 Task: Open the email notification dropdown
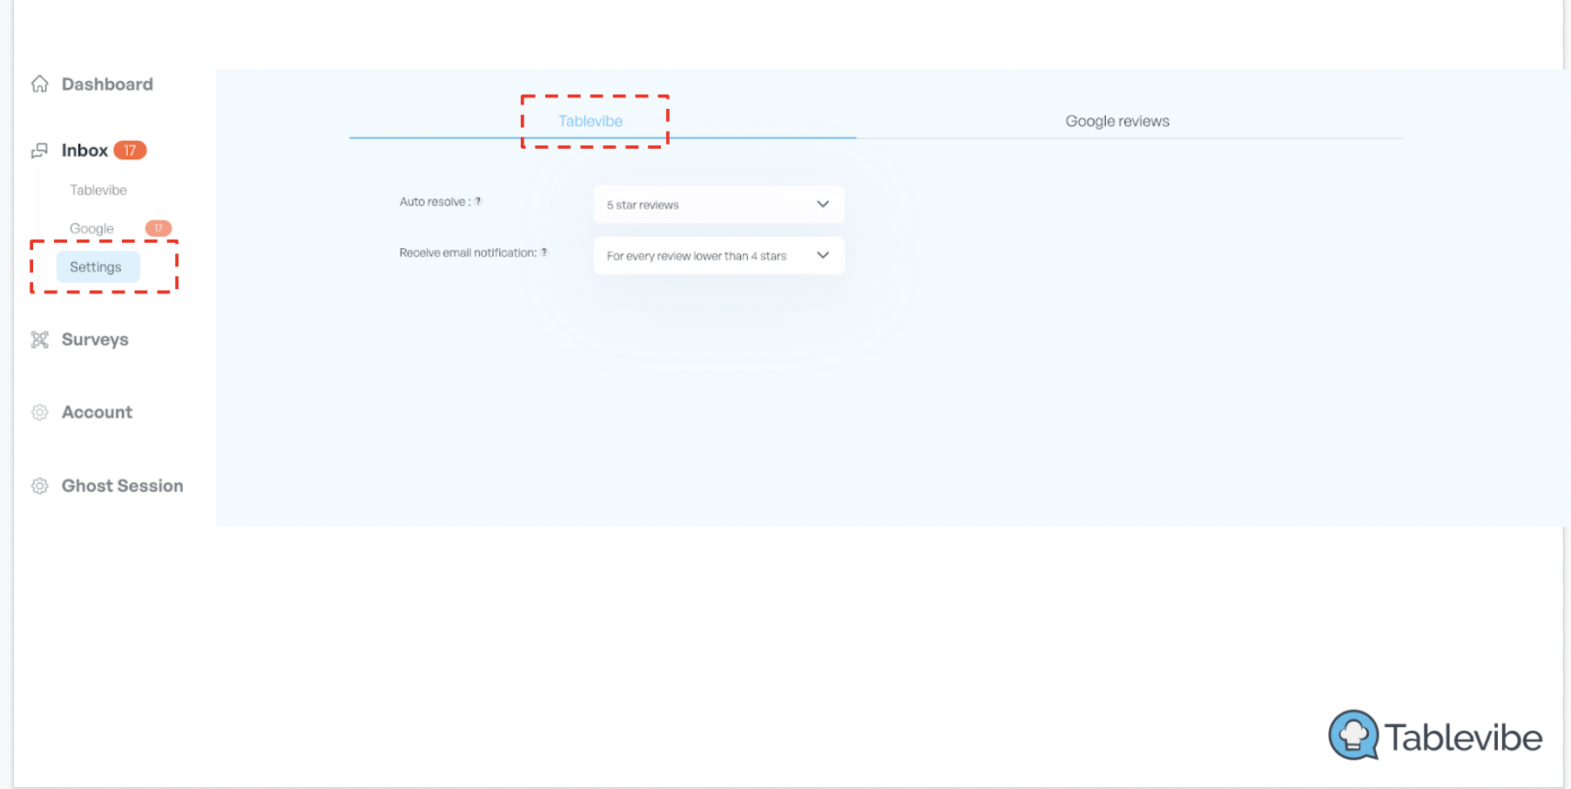point(718,256)
